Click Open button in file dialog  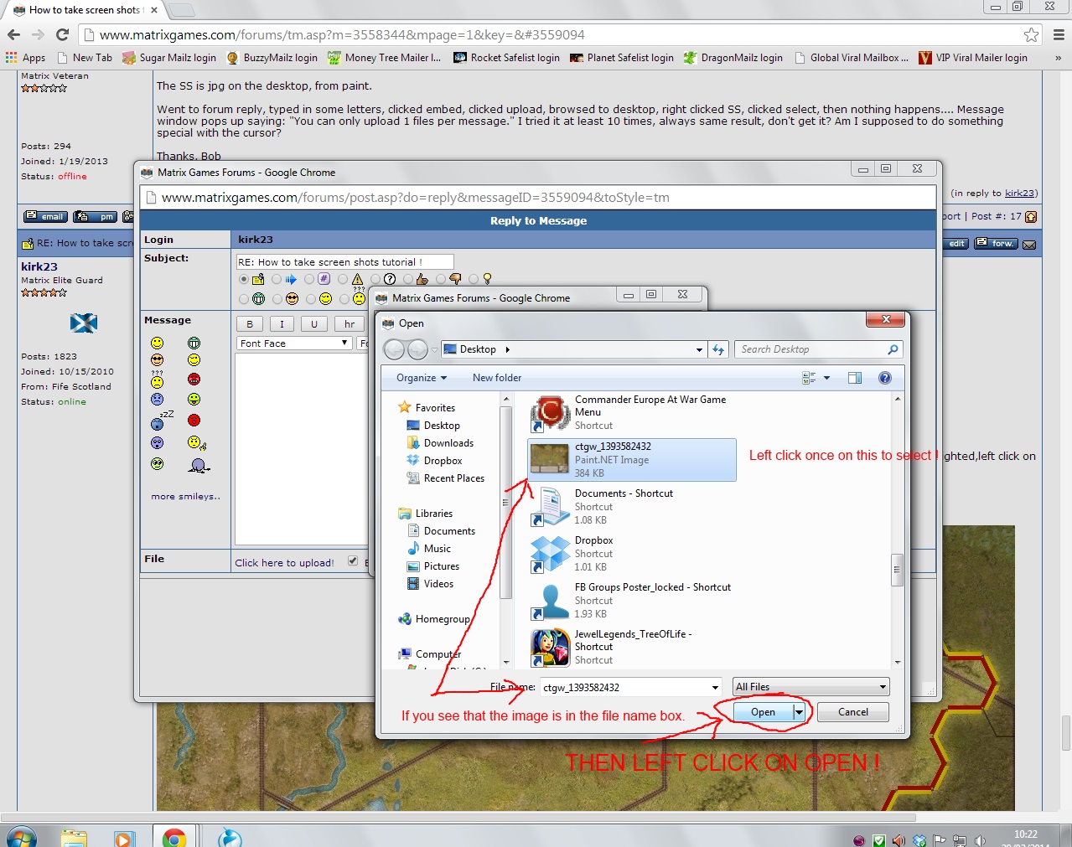[763, 712]
